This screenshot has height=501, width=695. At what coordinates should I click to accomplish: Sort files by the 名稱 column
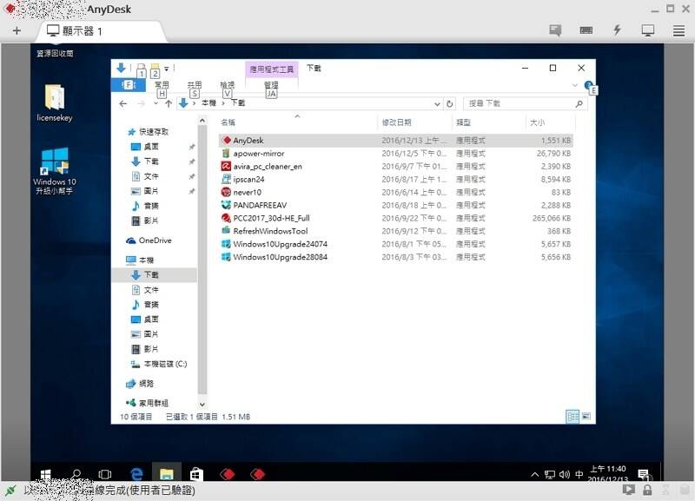228,122
